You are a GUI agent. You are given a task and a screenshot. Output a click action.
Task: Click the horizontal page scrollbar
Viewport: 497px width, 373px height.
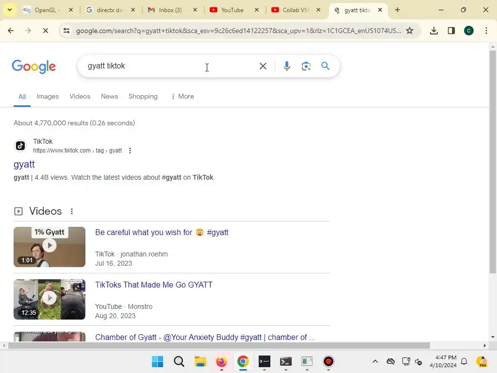point(219,345)
